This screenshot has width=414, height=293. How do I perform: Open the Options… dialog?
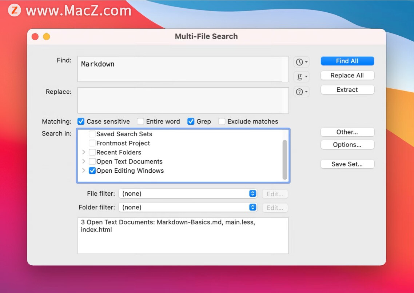[347, 145]
